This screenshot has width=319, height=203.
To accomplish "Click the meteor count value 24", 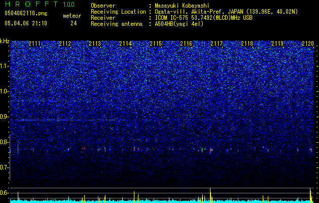I will click(x=74, y=23).
